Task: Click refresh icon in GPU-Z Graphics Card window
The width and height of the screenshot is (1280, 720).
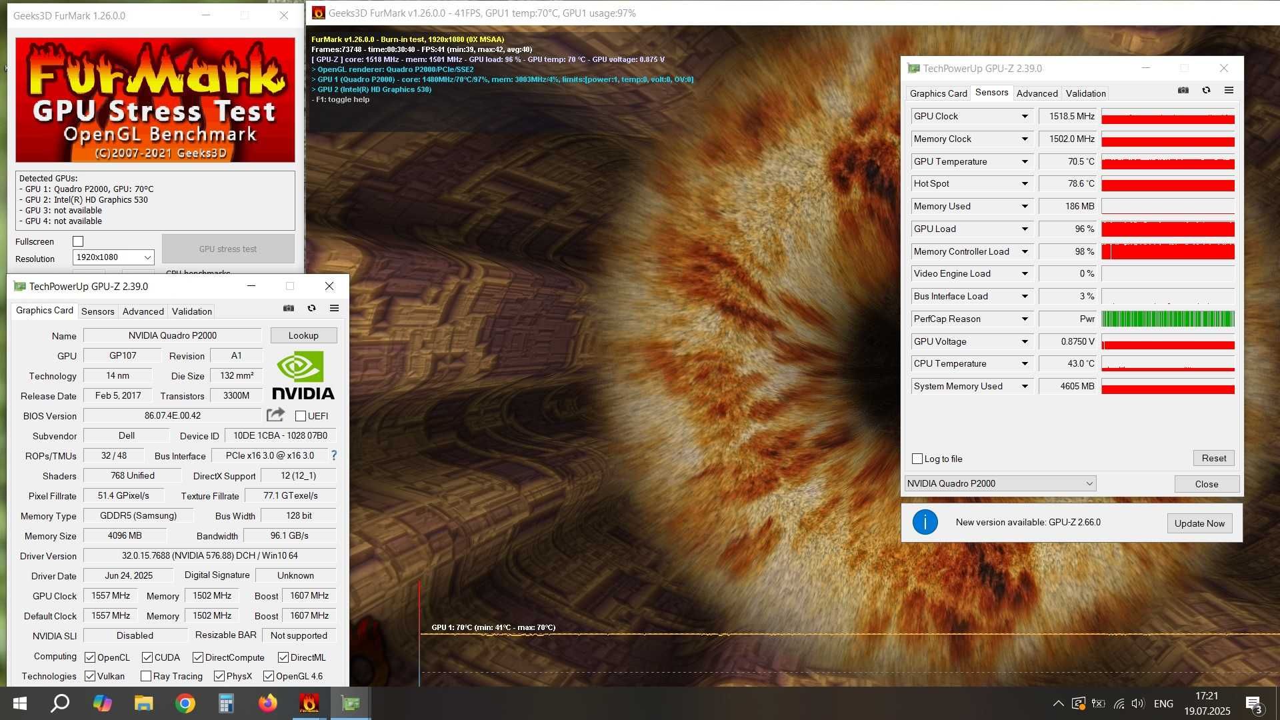Action: pyautogui.click(x=311, y=308)
